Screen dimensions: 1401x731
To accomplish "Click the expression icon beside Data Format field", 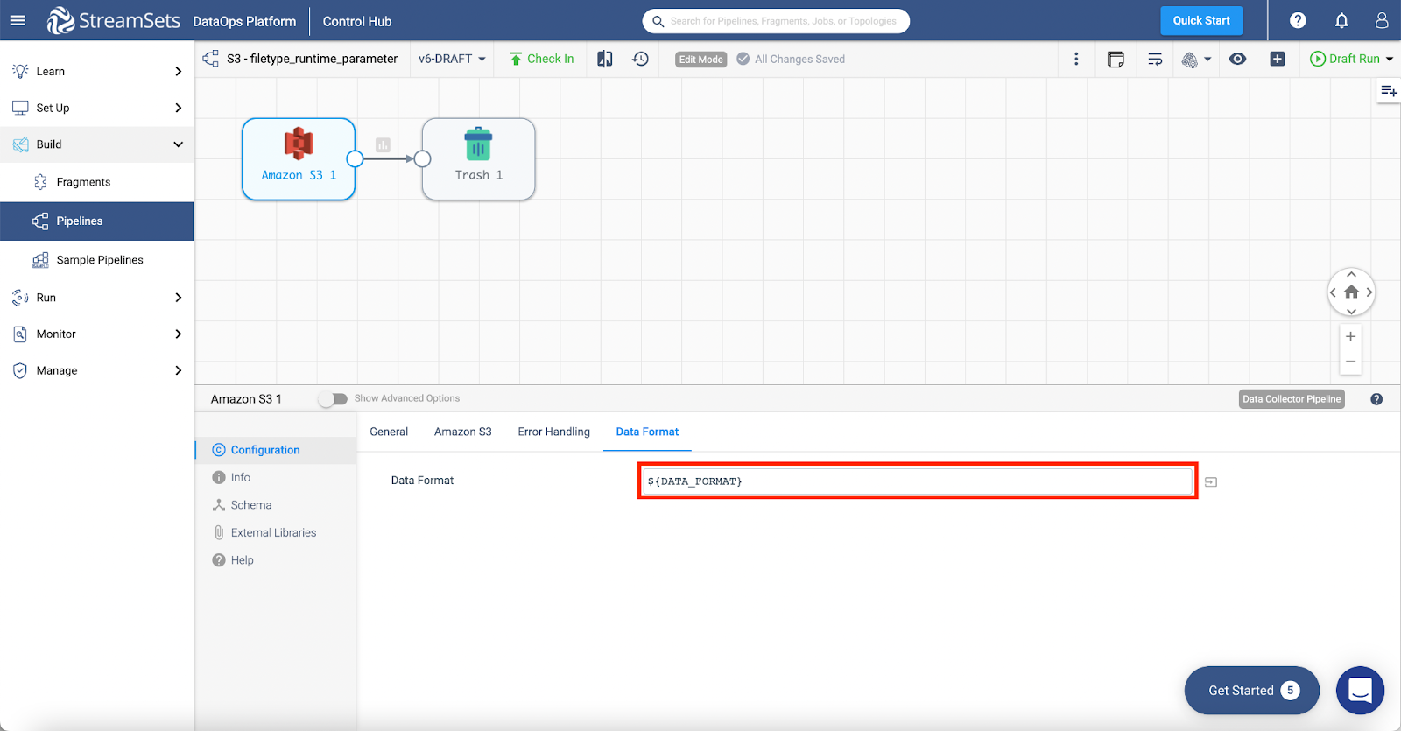I will coord(1211,482).
